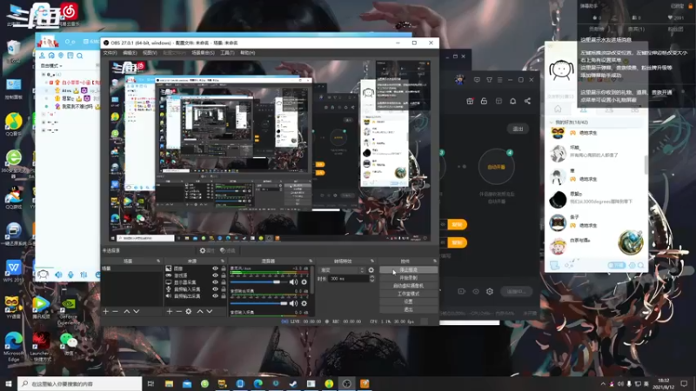
Task: Open the audio mixer icon in YY channel window
Action: coord(84,275)
